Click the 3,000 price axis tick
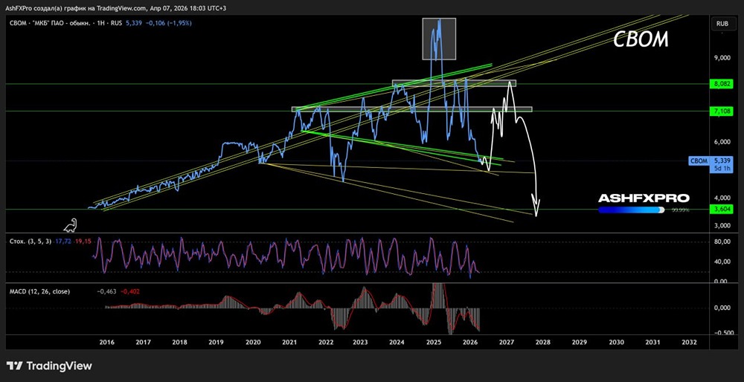This screenshot has height=382, width=744. click(x=723, y=226)
